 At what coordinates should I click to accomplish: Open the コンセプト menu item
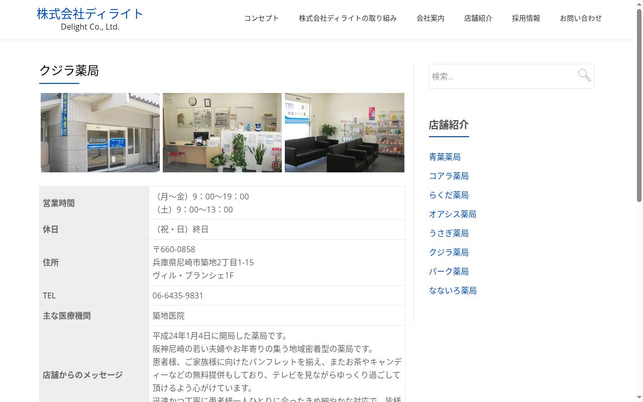point(261,18)
